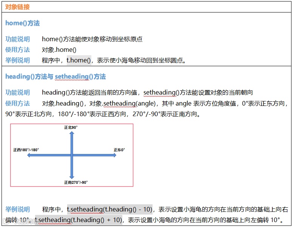Screen dimensions: 293x227
Task: Click the highlighted code t.setheading(t.heading() + 10)
Action: (79, 220)
